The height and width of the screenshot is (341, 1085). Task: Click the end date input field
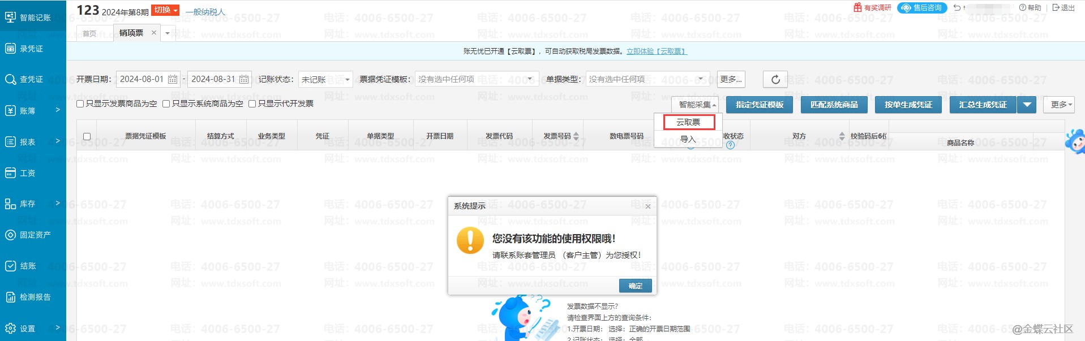213,80
